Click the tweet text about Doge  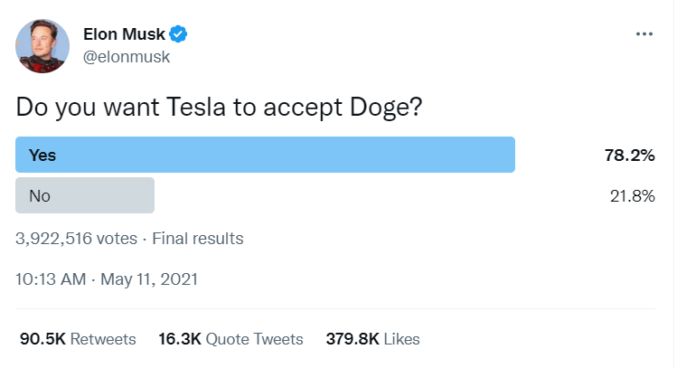pos(219,107)
